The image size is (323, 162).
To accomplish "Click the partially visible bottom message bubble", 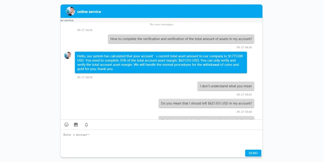I will (206, 118).
